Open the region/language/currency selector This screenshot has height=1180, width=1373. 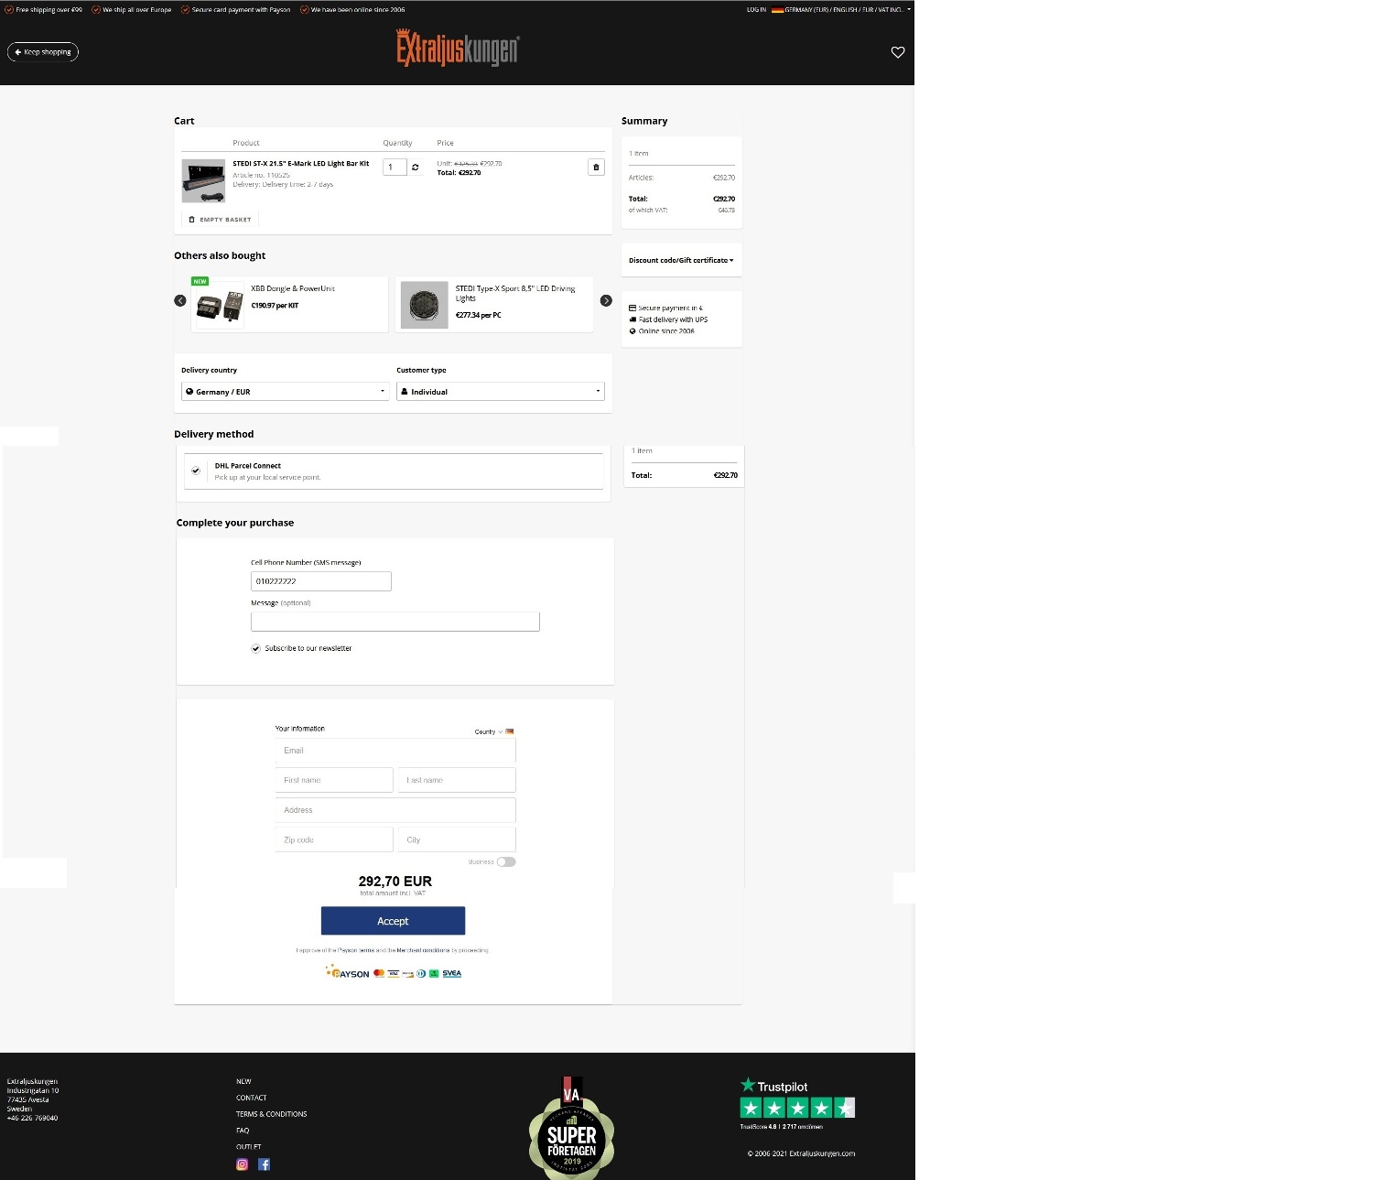pos(841,10)
